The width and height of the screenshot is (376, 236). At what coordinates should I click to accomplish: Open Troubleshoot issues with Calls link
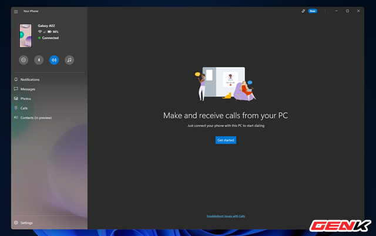[x=226, y=216]
